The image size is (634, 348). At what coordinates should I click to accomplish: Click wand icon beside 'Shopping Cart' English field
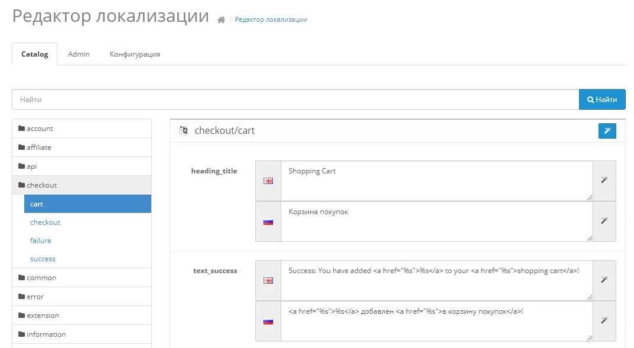point(604,180)
